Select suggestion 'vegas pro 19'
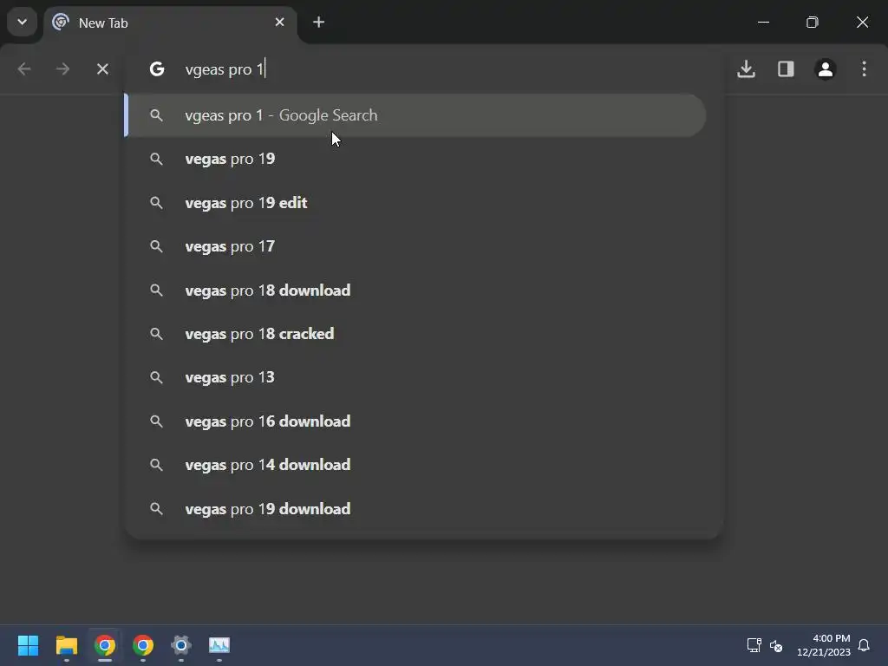The height and width of the screenshot is (666, 888). pos(415,160)
